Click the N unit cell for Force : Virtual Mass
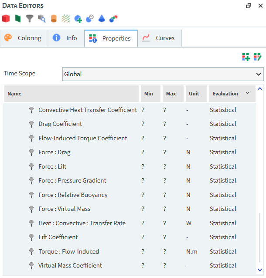266x278 pixels. coord(188,209)
